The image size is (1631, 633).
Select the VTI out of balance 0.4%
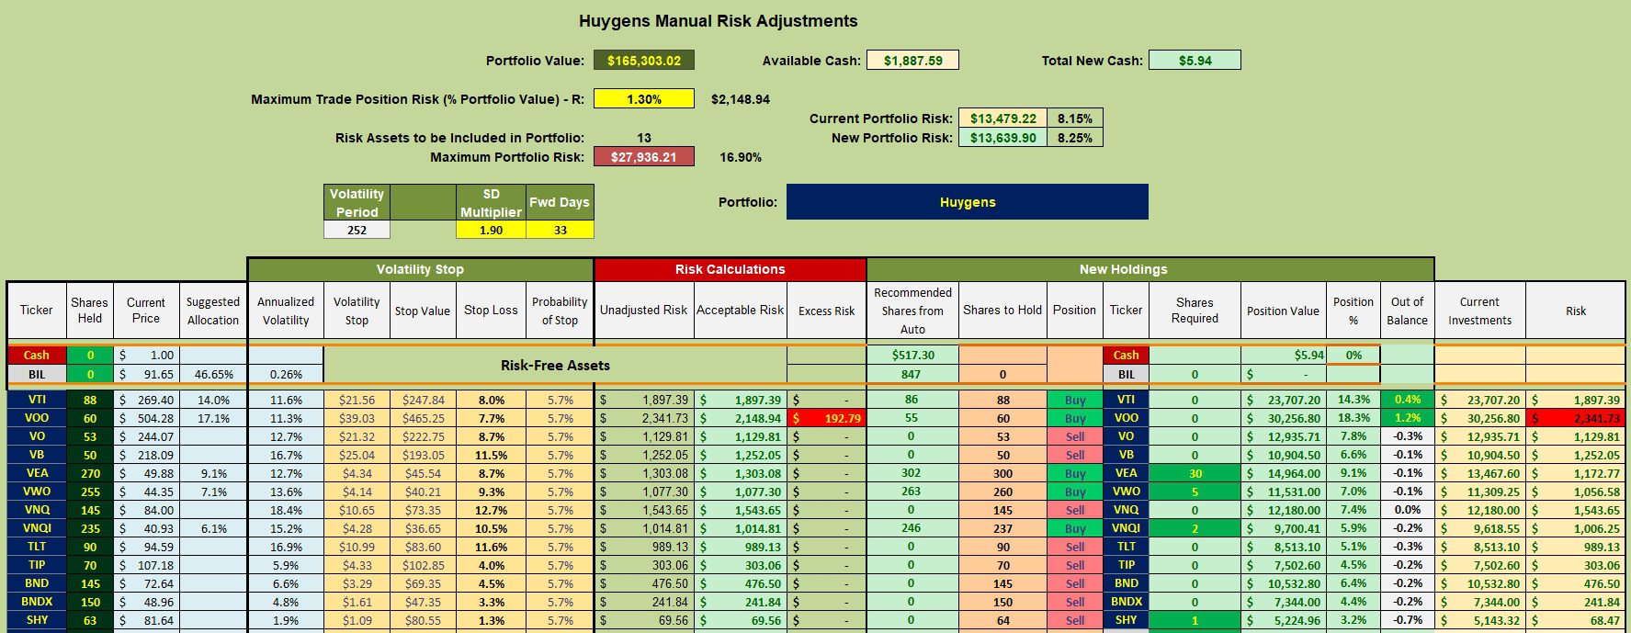pos(1407,400)
